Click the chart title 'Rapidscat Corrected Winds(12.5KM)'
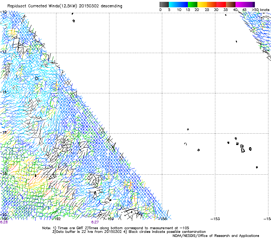The width and height of the screenshot is (271, 238). pos(42,6)
